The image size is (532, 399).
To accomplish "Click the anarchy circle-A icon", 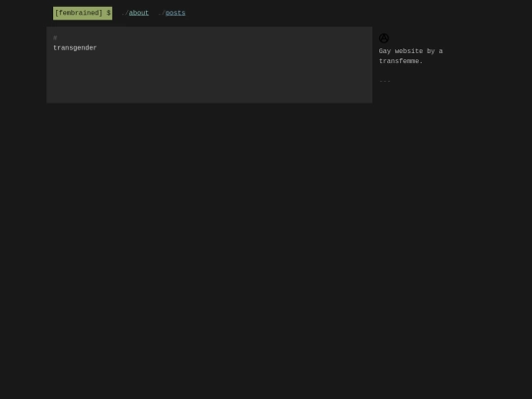I will pos(384,38).
